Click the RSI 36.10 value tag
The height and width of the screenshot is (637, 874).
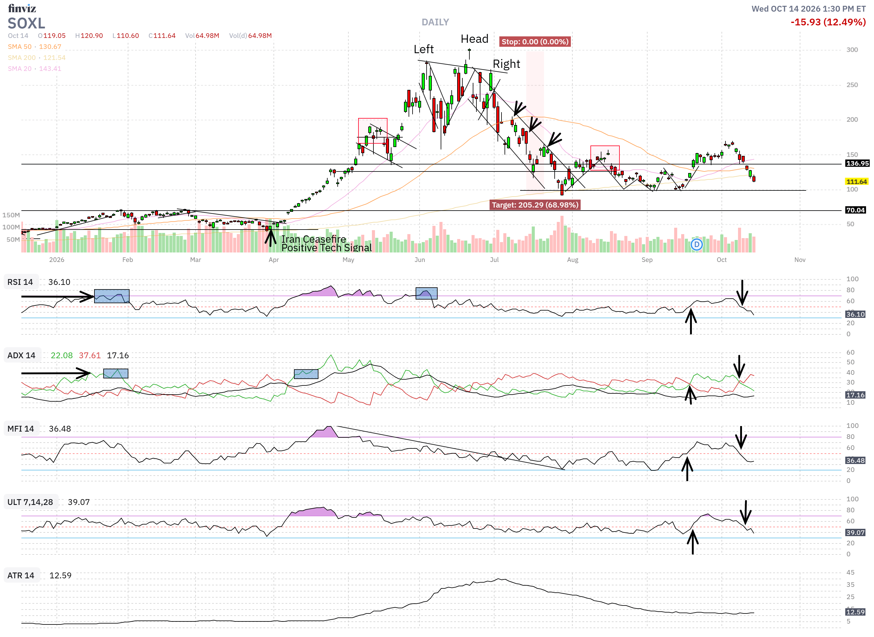pos(855,314)
